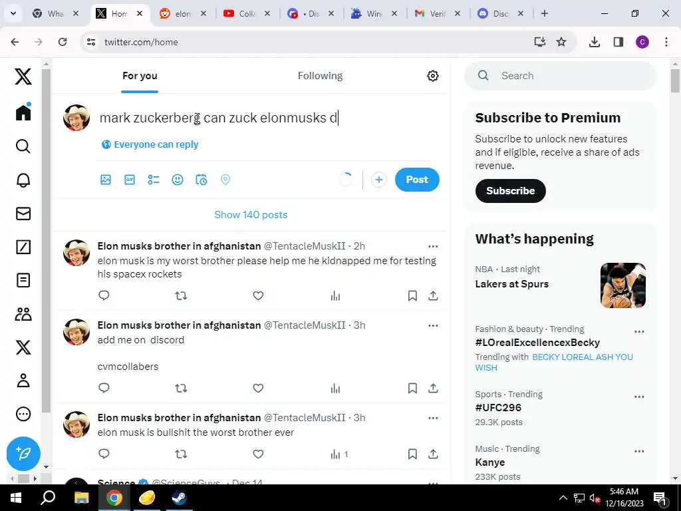
Task: Go to Home via house icon
Action: pyautogui.click(x=23, y=112)
